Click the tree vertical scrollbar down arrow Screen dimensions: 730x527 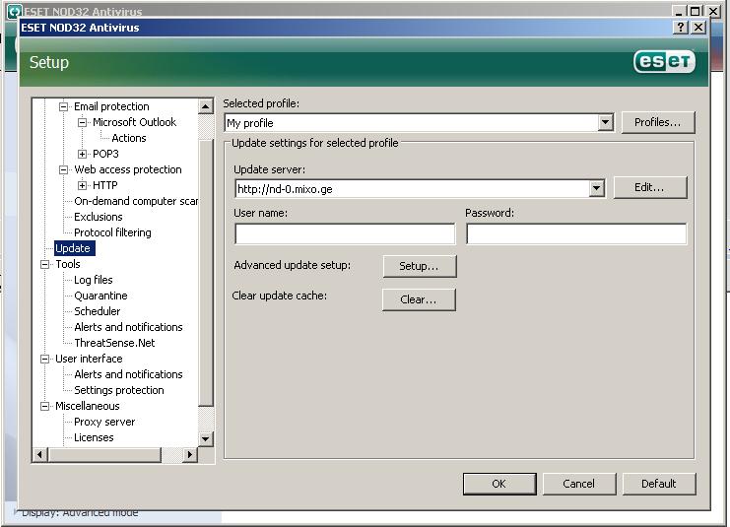coord(205,438)
